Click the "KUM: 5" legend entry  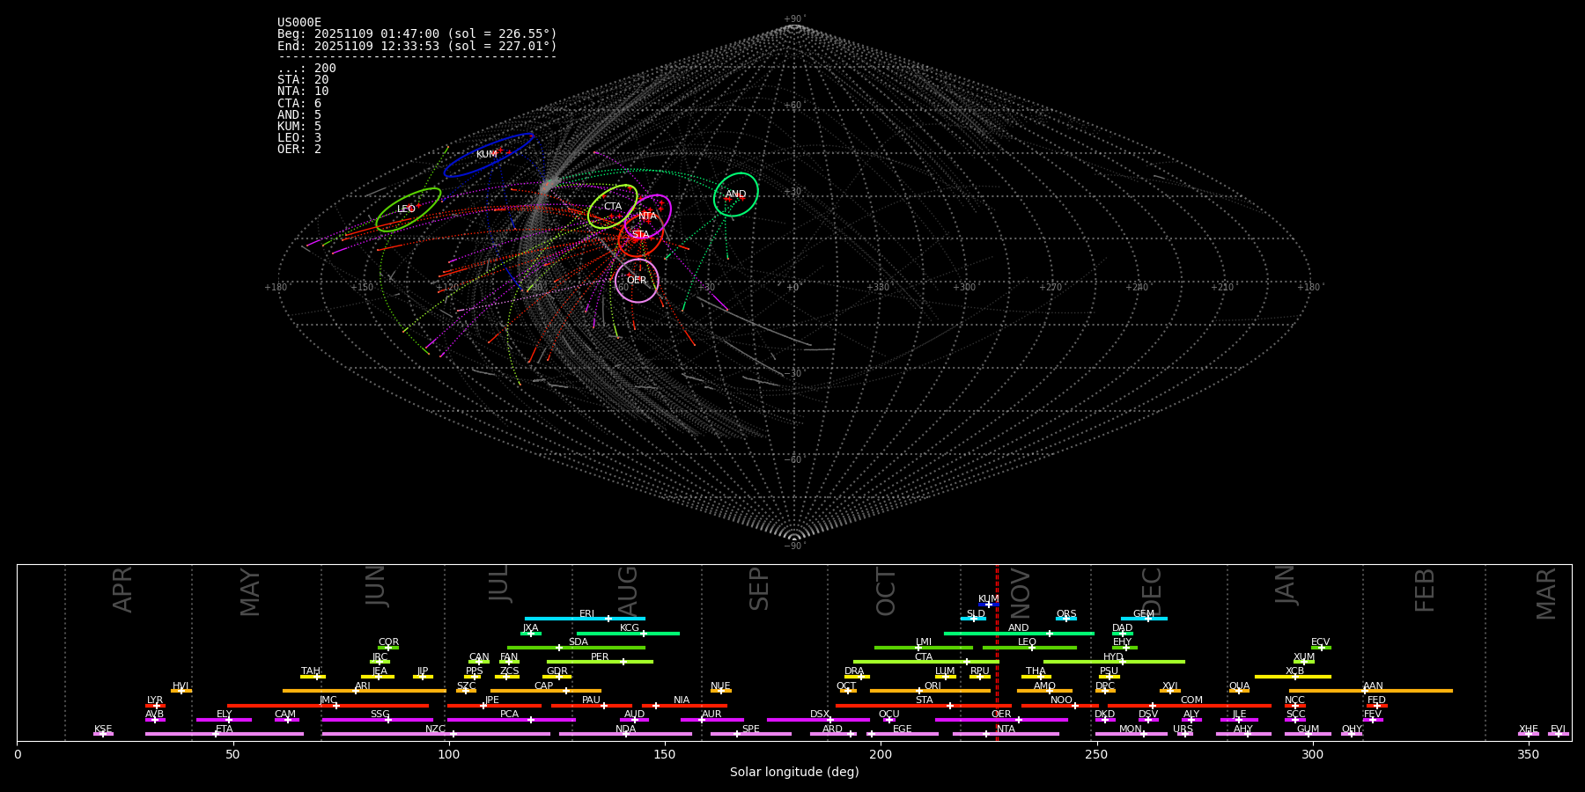(x=299, y=127)
